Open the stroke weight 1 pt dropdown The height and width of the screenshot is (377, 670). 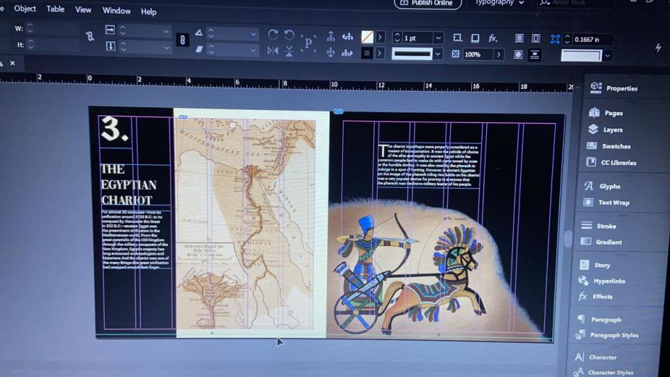[438, 39]
